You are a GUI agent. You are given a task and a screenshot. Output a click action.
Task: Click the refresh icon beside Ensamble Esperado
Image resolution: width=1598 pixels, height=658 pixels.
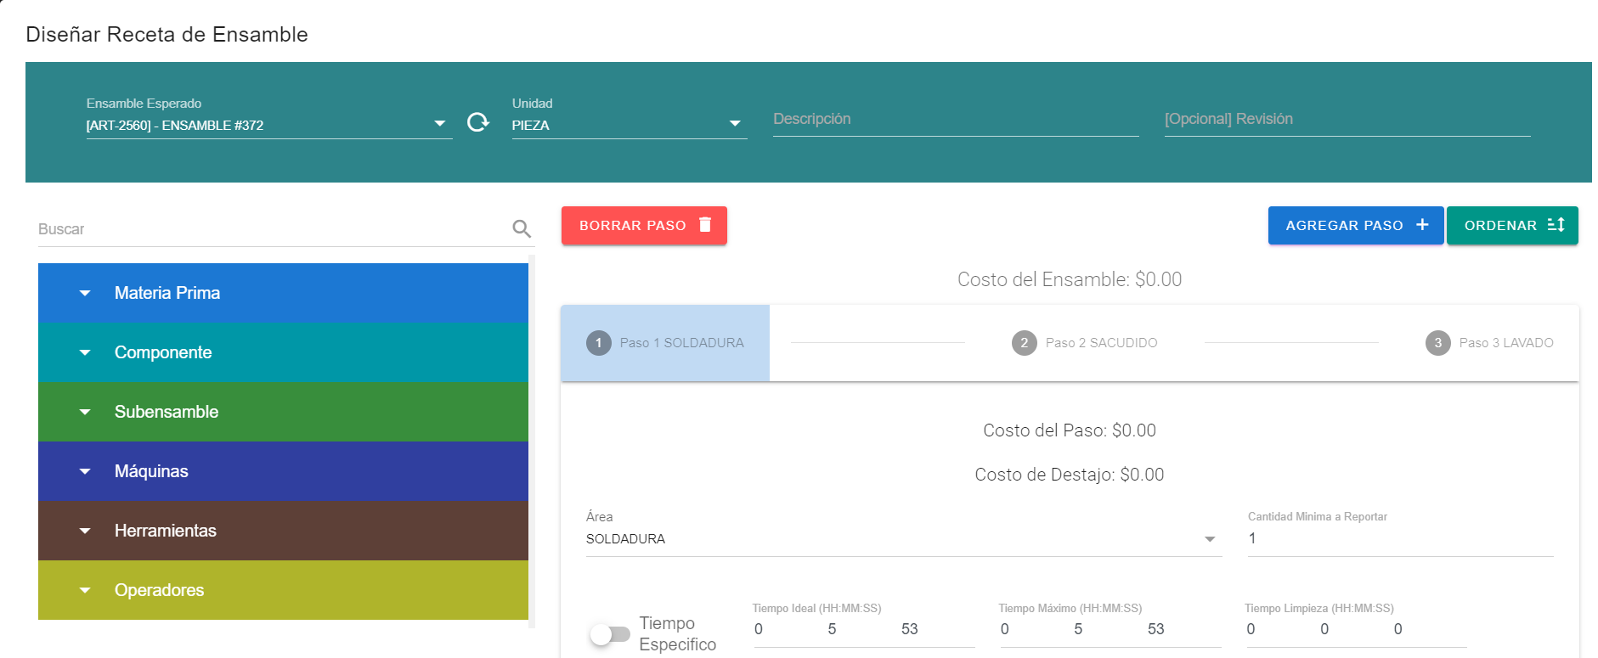point(478,122)
